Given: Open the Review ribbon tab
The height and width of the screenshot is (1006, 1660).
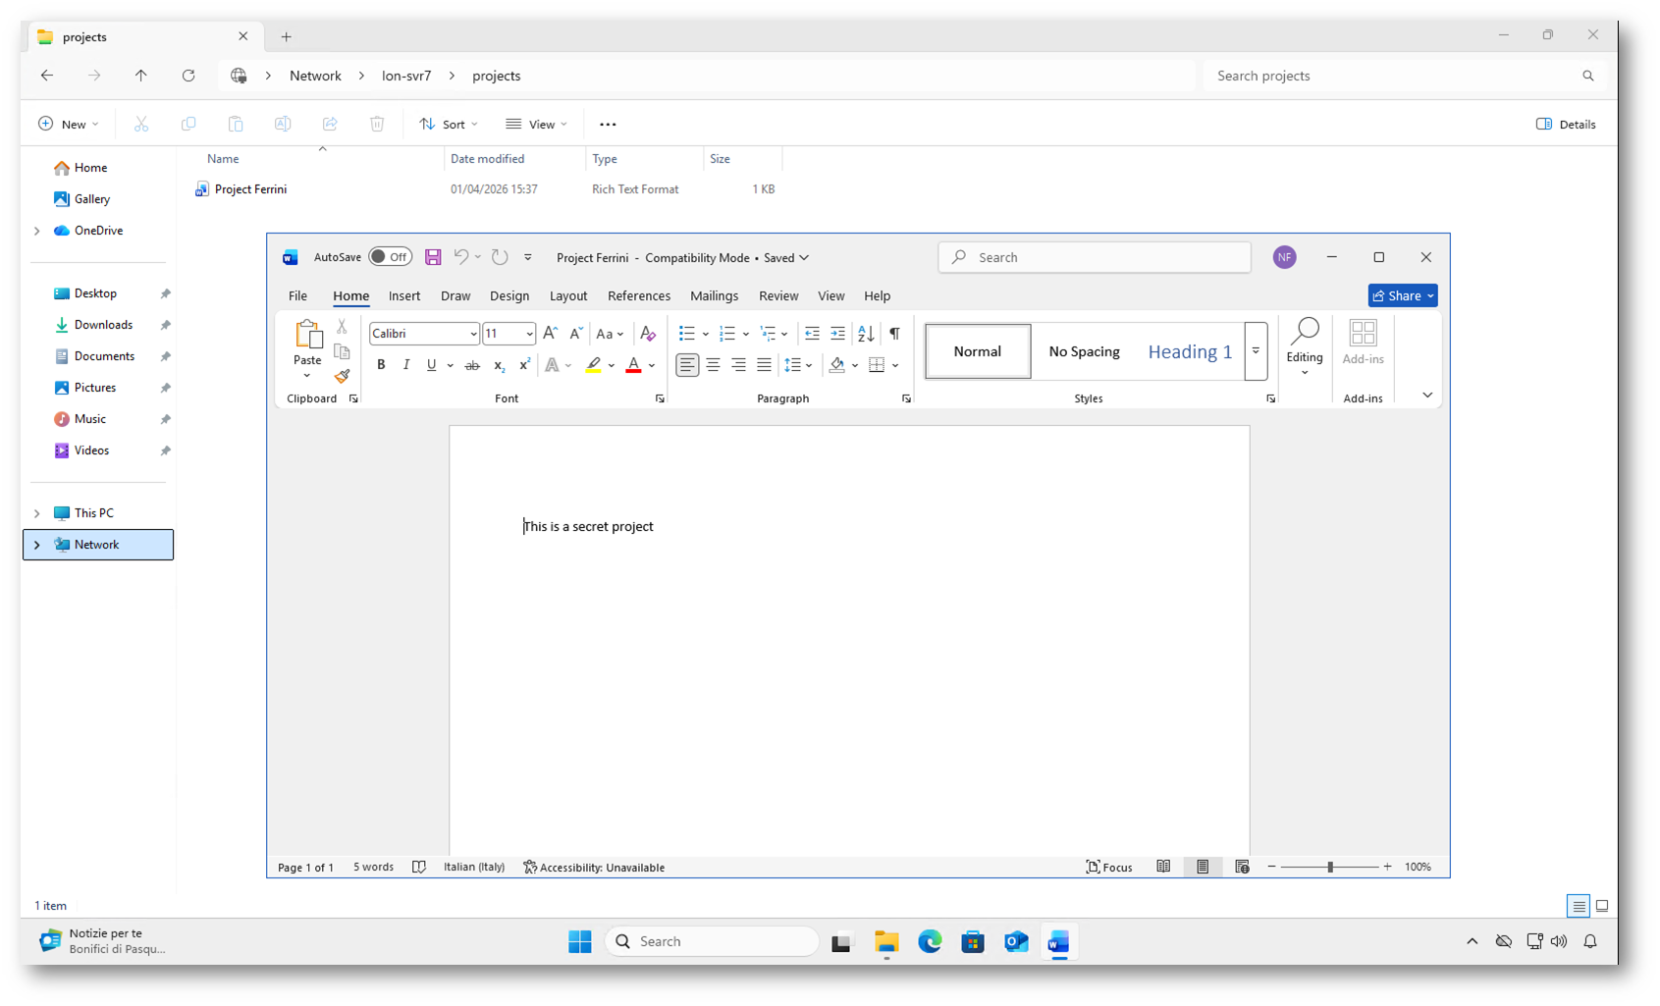Looking at the screenshot, I should 777,295.
